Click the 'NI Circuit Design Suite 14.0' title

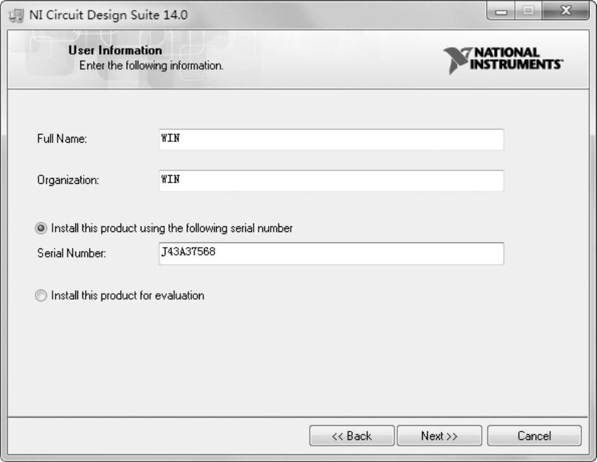(108, 15)
